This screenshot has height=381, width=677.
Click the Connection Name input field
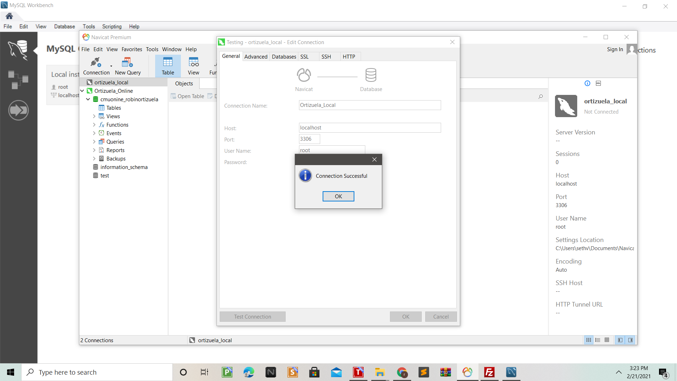(370, 105)
